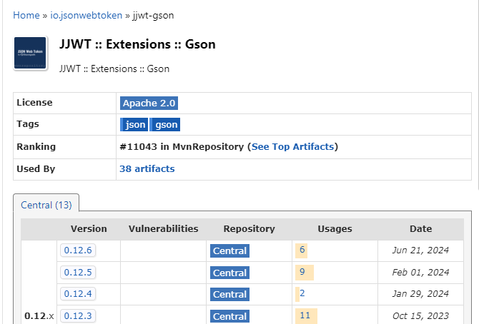Viewport: 479px width, 324px height.
Task: Select the json tag
Action: pos(134,124)
